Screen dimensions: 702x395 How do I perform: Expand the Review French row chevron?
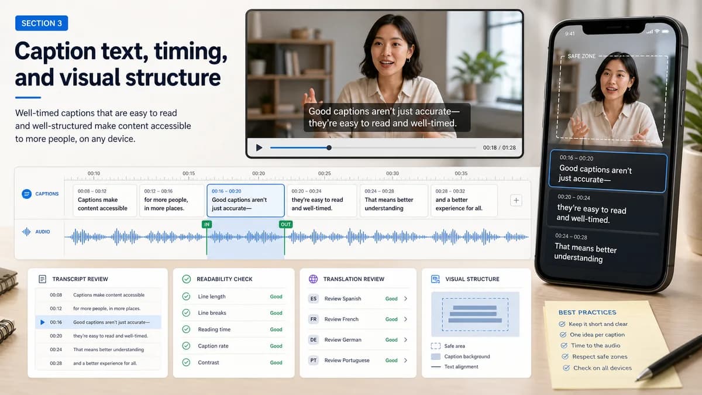click(x=406, y=319)
